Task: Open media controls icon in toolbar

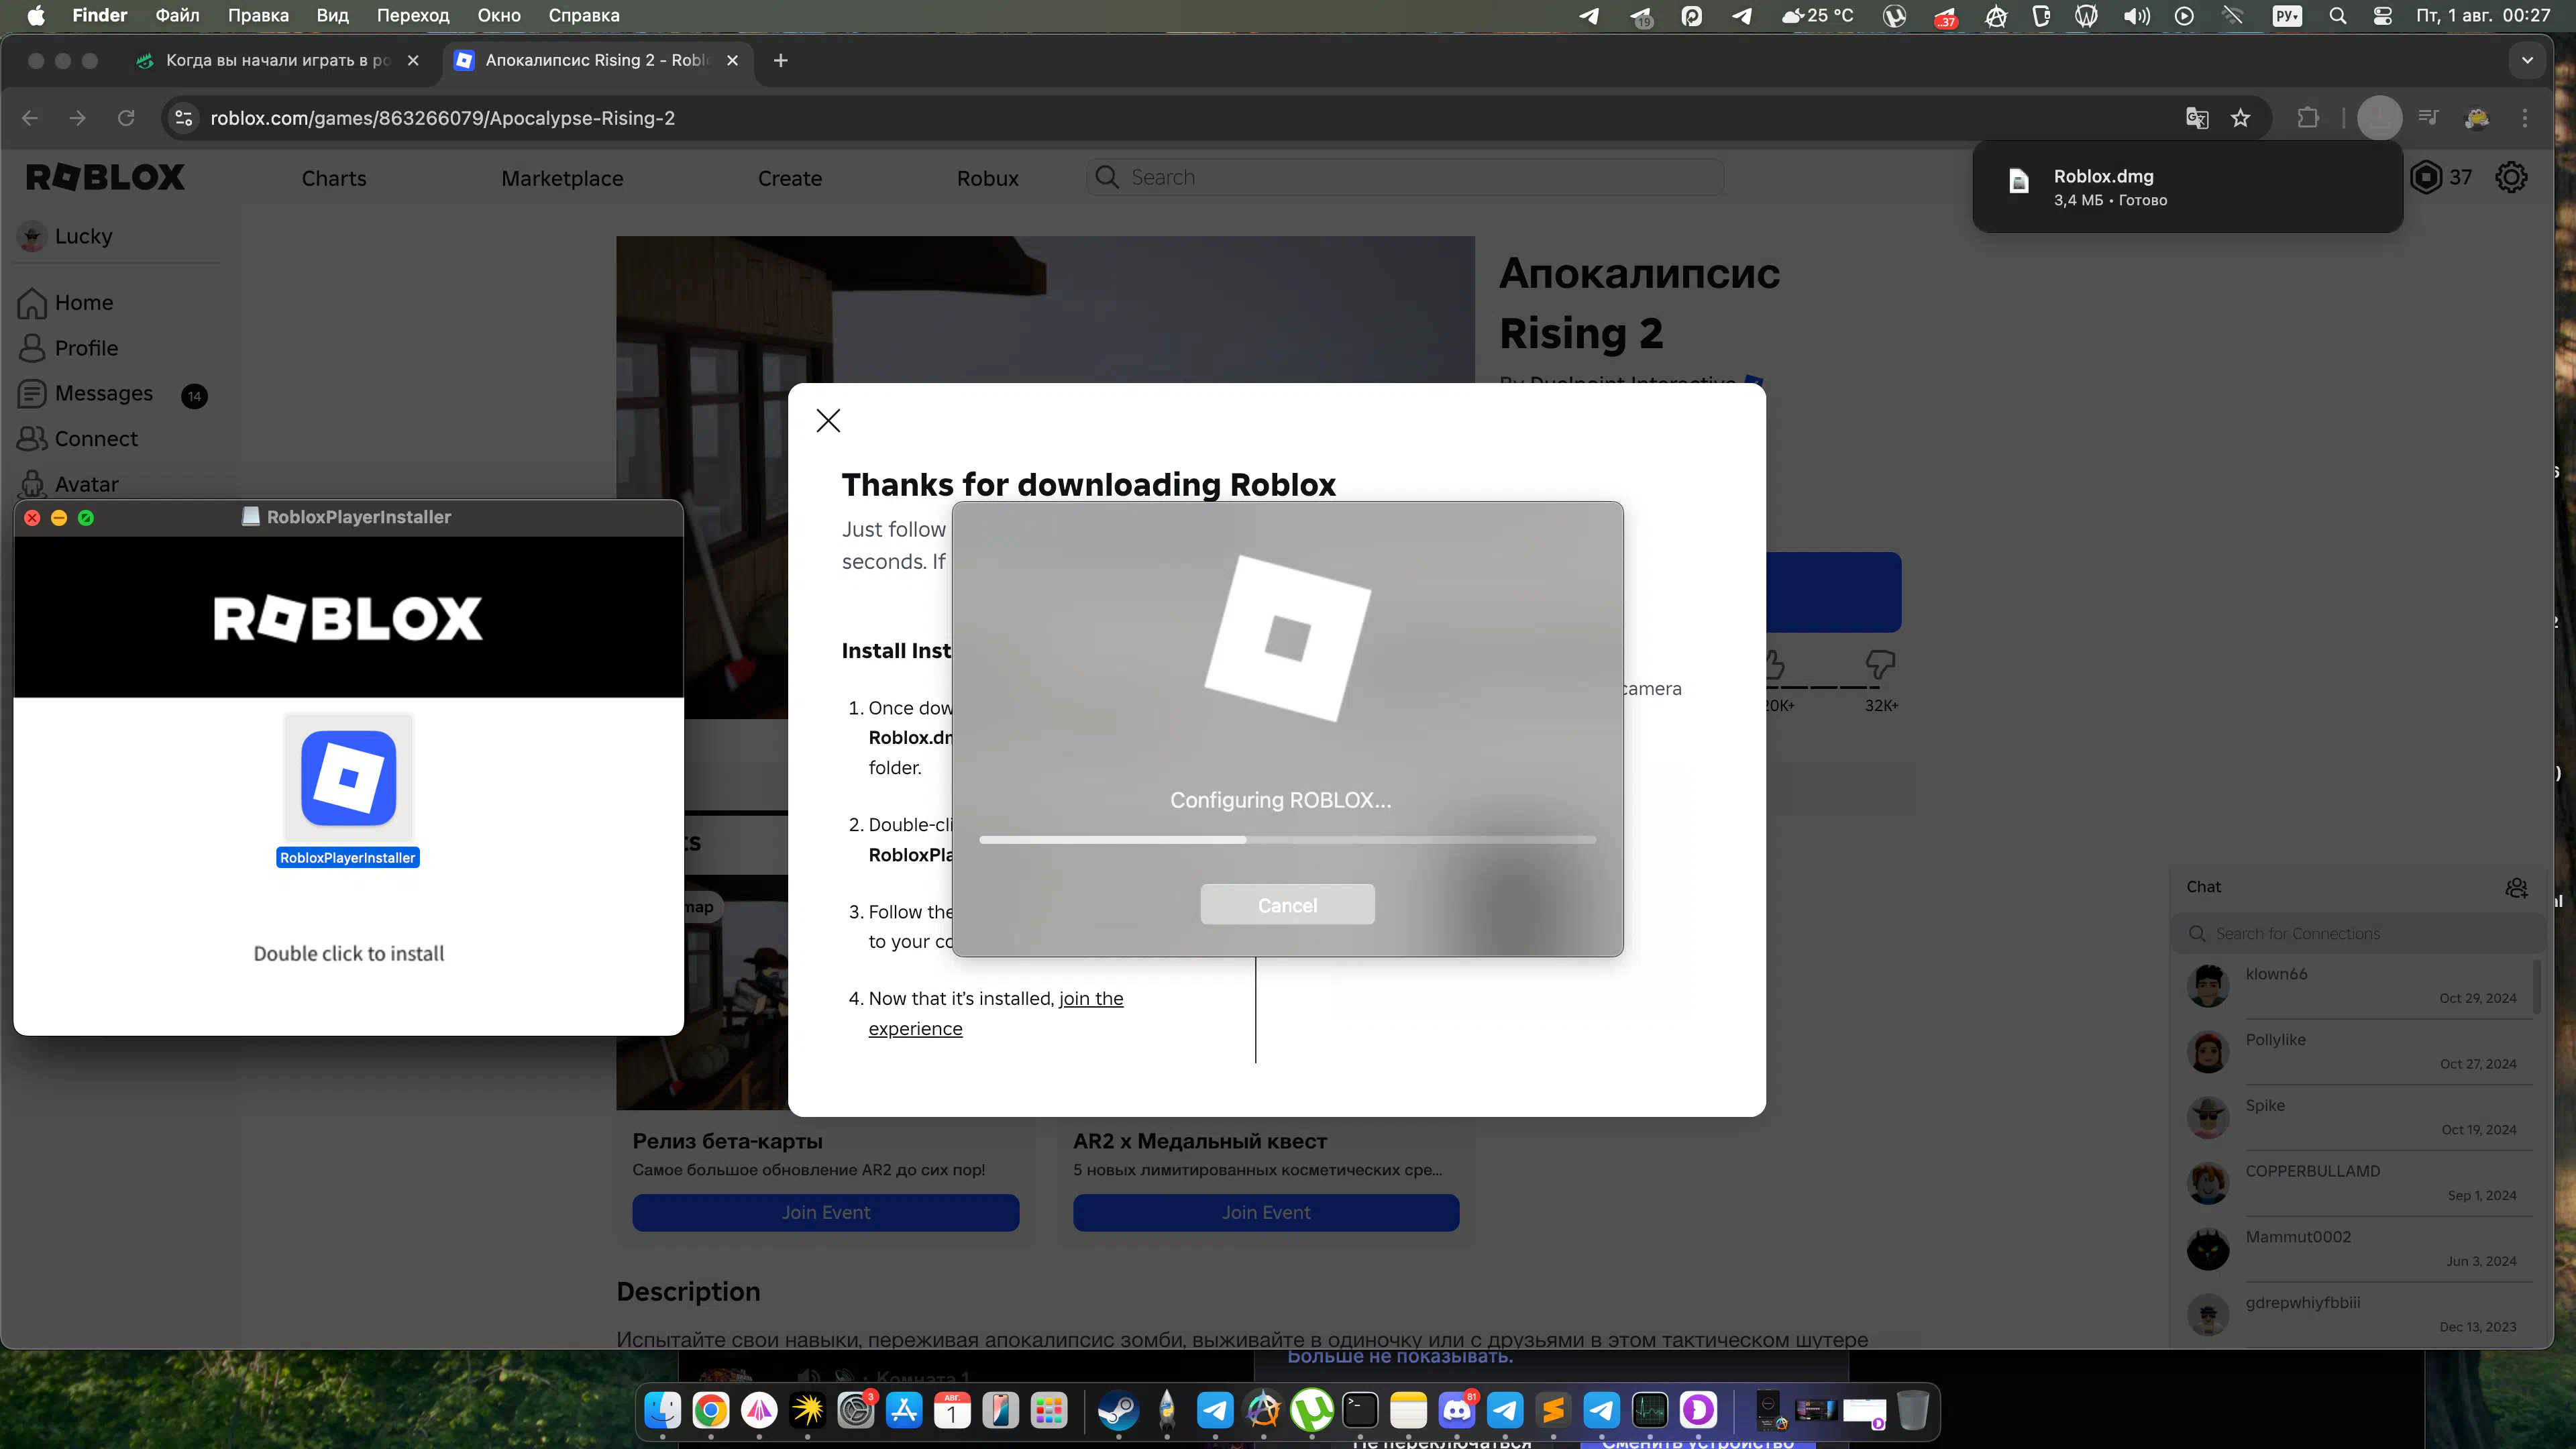Action: (2428, 118)
